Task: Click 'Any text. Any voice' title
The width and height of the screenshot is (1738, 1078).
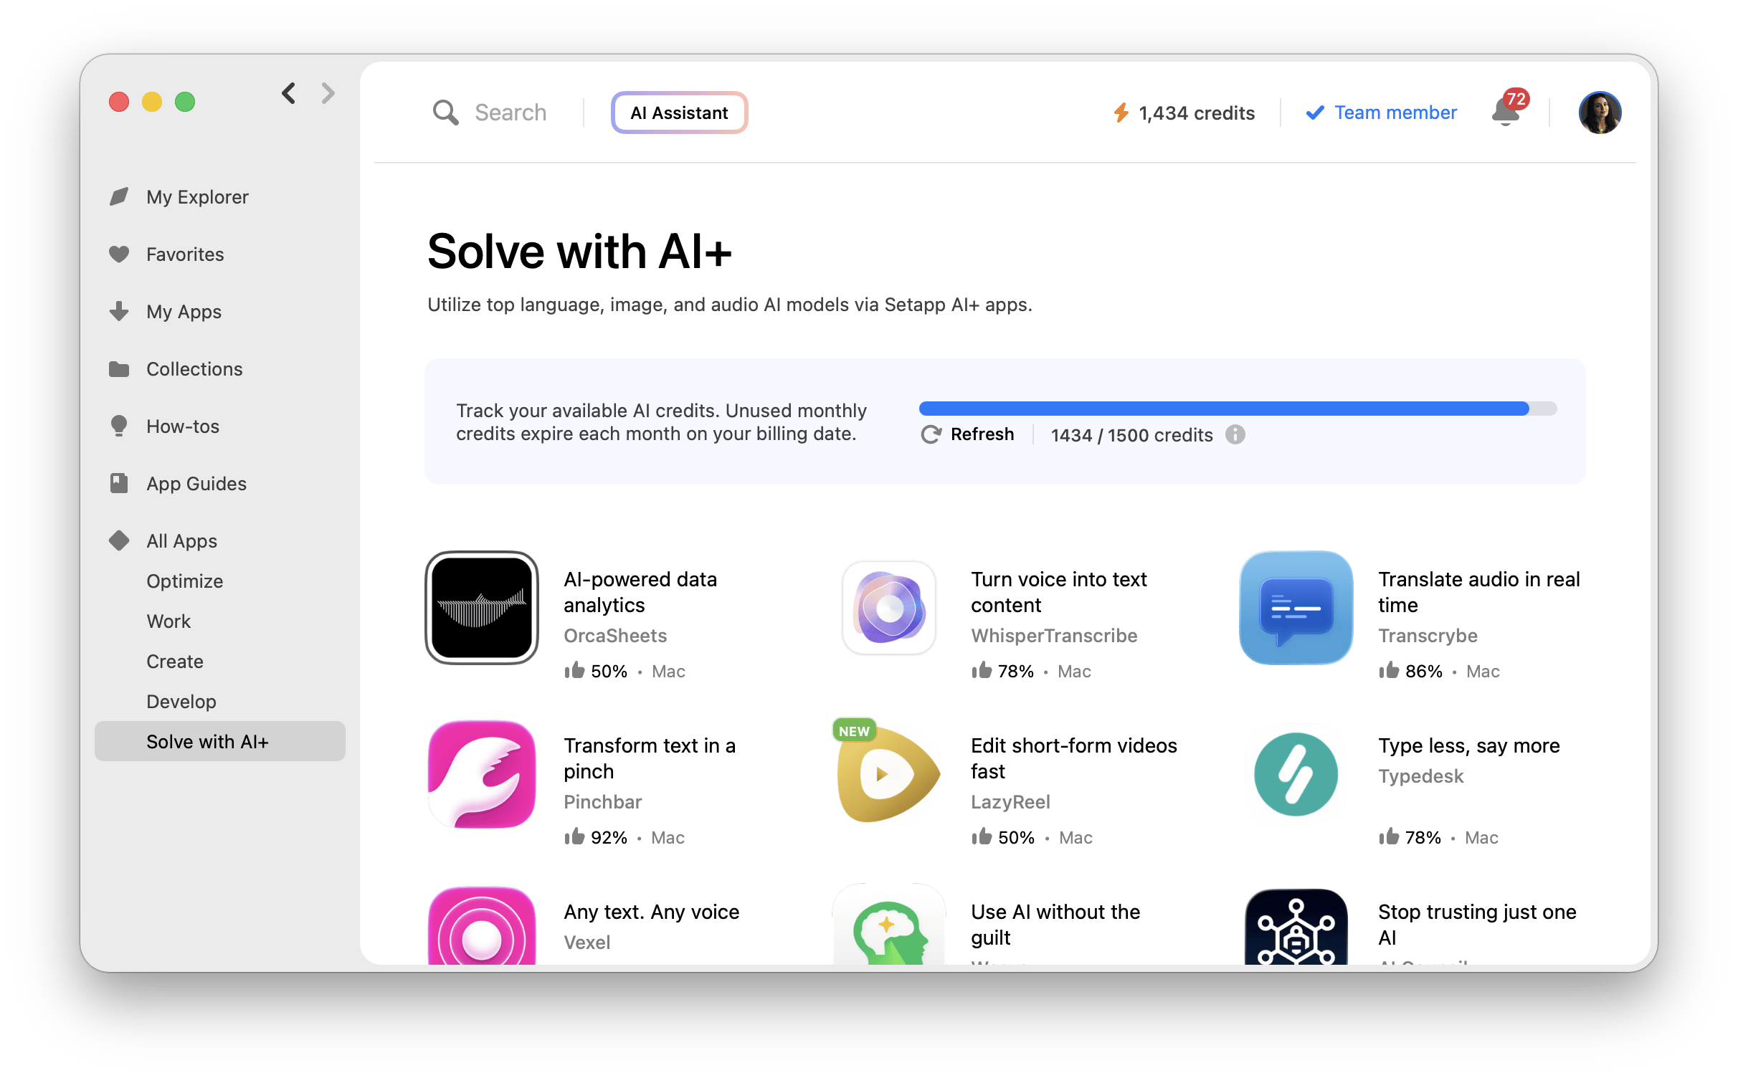Action: click(652, 912)
